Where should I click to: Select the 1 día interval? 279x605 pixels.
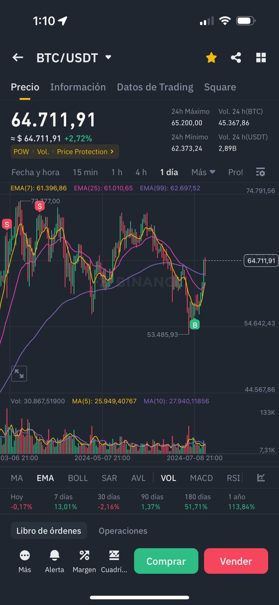tap(169, 172)
